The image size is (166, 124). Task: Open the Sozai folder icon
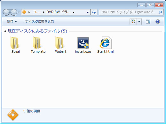[15, 43]
